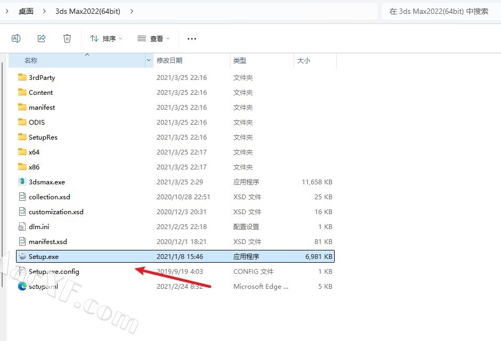Click the 6,981 KB size value
501x341 pixels.
pos(319,257)
